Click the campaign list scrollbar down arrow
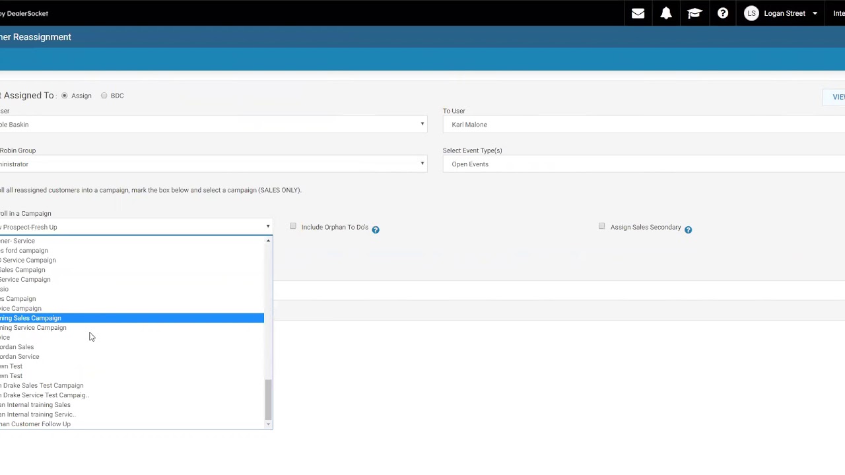The width and height of the screenshot is (845, 475). pos(268,424)
